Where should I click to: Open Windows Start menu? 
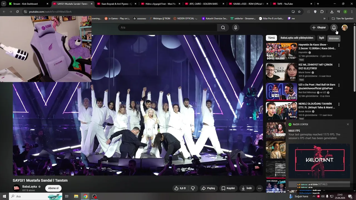coord(4,196)
